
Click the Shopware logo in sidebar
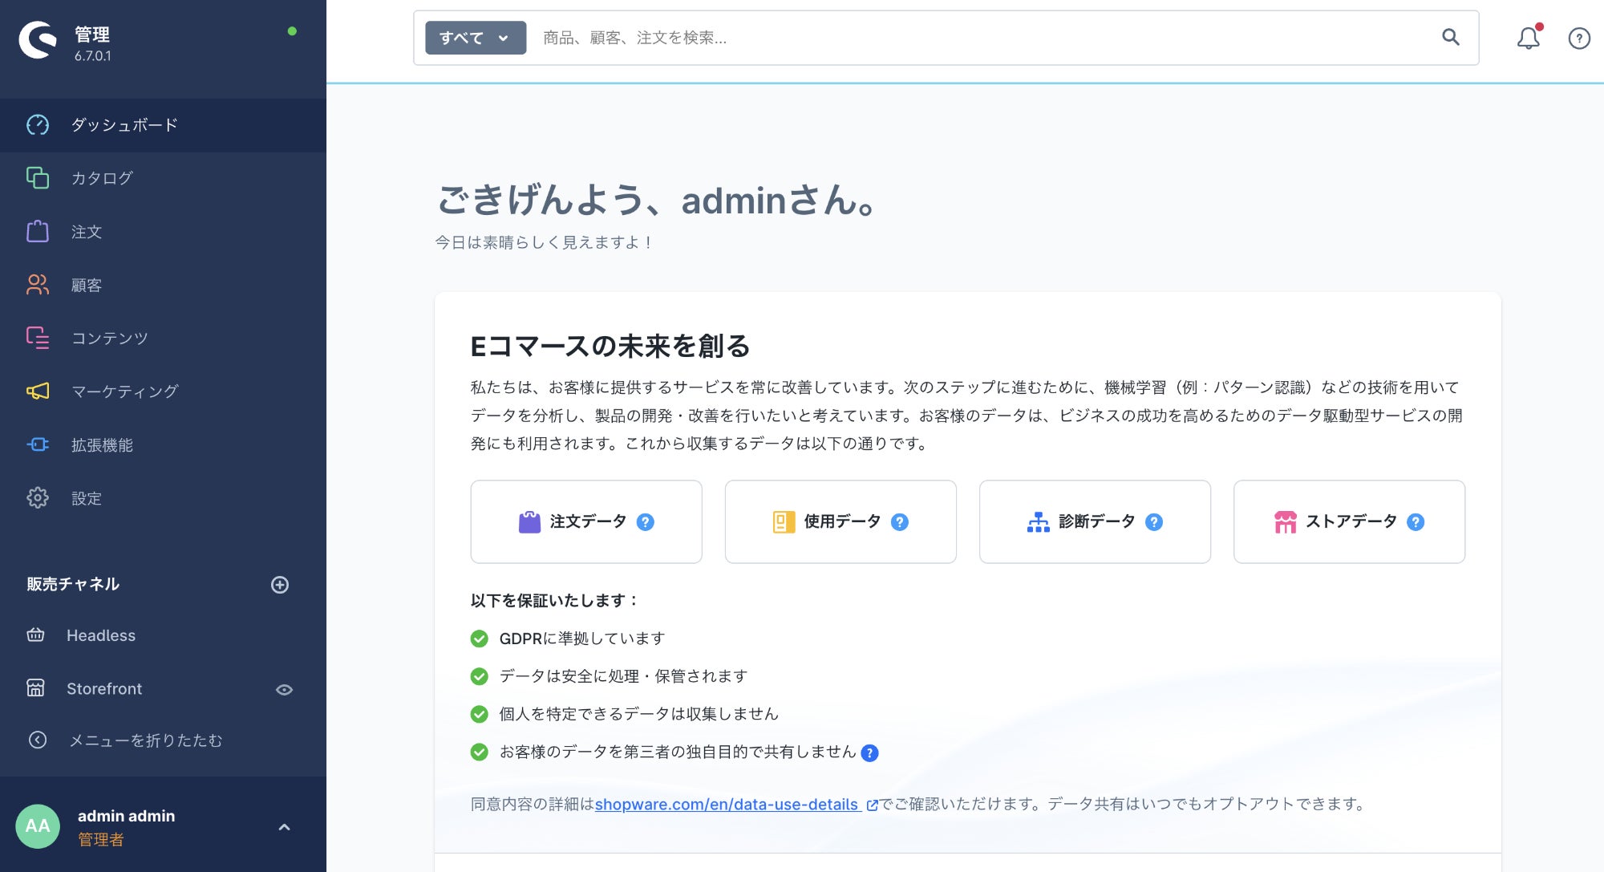(x=38, y=40)
